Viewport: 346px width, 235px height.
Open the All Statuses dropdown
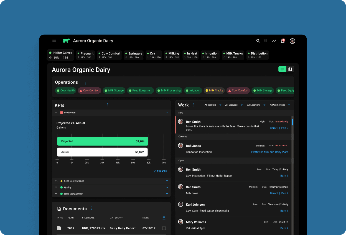pyautogui.click(x=234, y=105)
